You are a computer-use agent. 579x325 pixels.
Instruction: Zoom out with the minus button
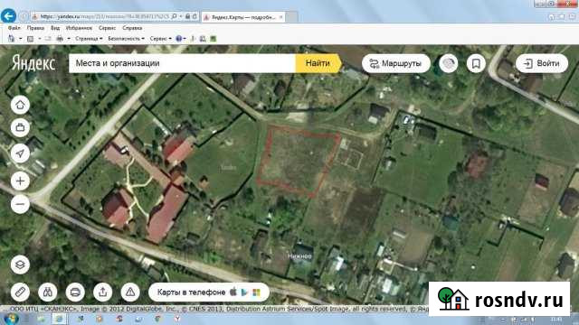[x=20, y=204]
